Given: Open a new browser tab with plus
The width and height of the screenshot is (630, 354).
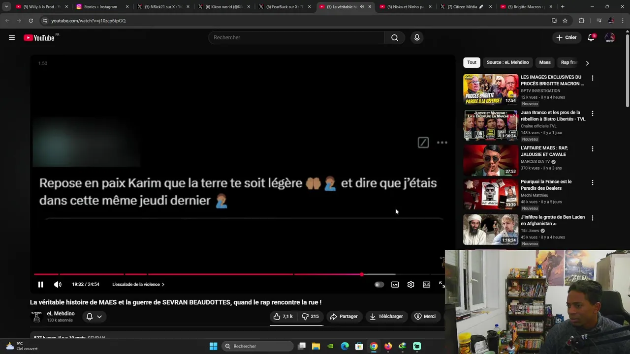Looking at the screenshot, I should click(563, 7).
